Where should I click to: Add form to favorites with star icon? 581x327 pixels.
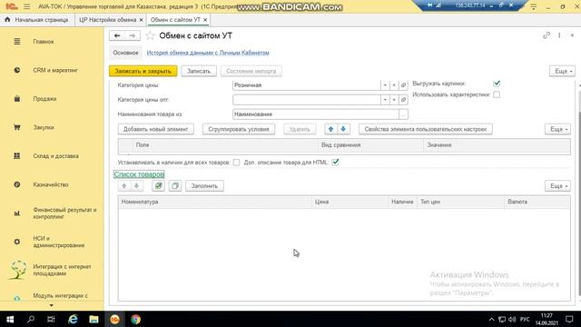coord(150,35)
